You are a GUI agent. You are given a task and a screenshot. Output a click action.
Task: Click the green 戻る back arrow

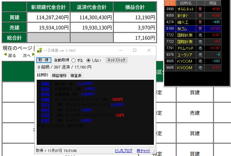[10, 56]
